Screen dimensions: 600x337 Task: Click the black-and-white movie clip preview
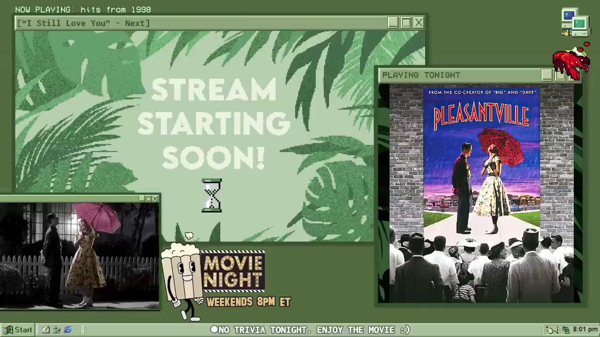tap(79, 256)
